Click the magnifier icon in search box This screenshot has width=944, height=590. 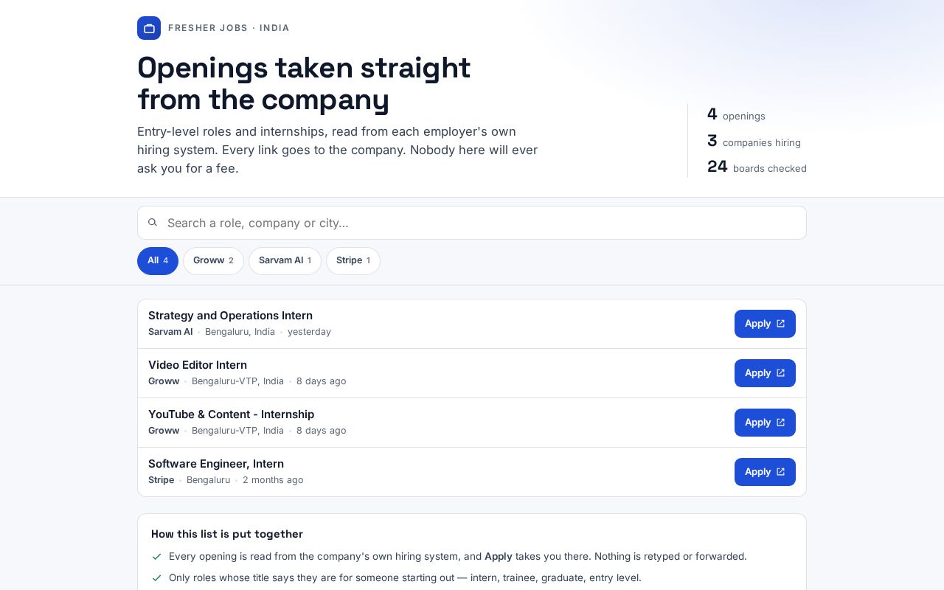click(153, 223)
